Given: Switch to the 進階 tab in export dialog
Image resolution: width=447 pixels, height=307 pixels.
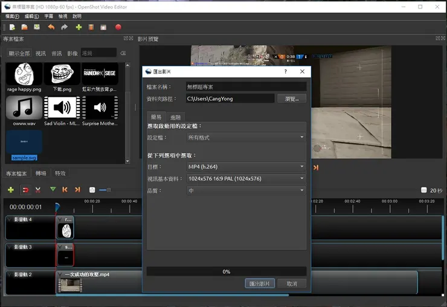Looking at the screenshot, I should 175,117.
